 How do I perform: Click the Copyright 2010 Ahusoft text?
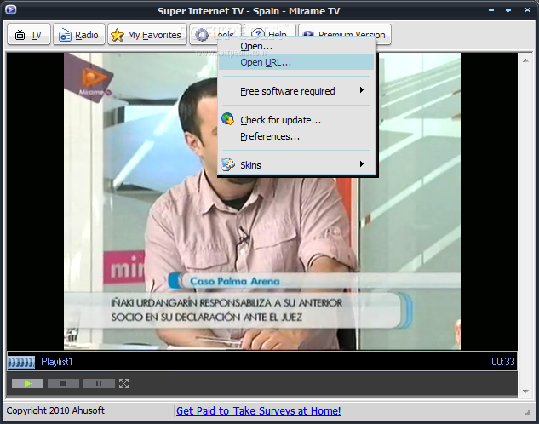click(x=55, y=410)
